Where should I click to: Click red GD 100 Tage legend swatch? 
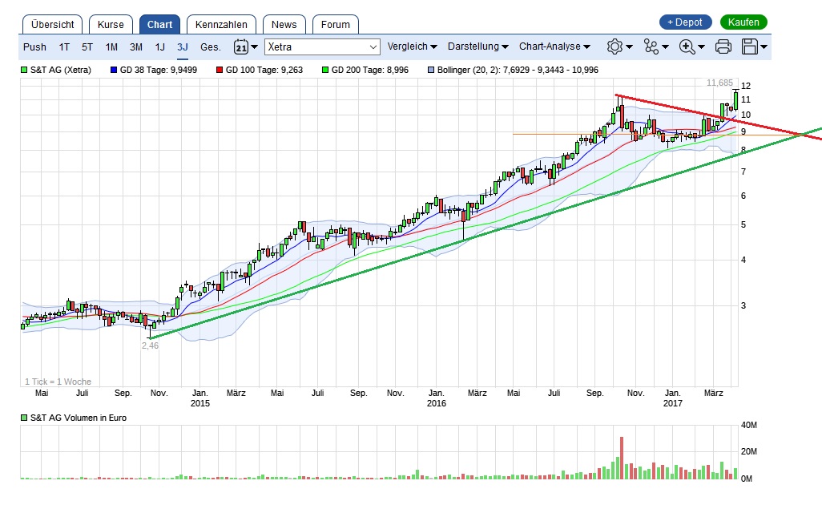(x=220, y=70)
